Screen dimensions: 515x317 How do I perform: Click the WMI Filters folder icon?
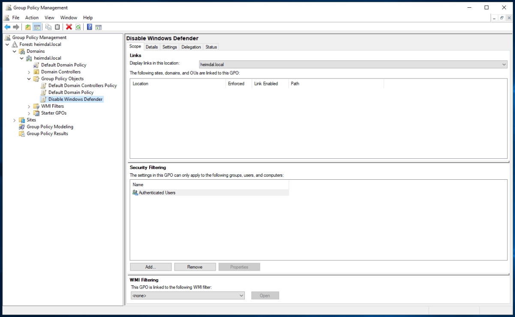(36, 106)
